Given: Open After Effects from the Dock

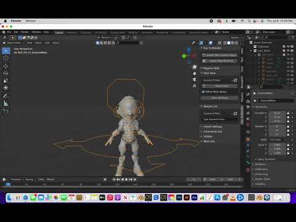Looking at the screenshot, I should point(194,198).
